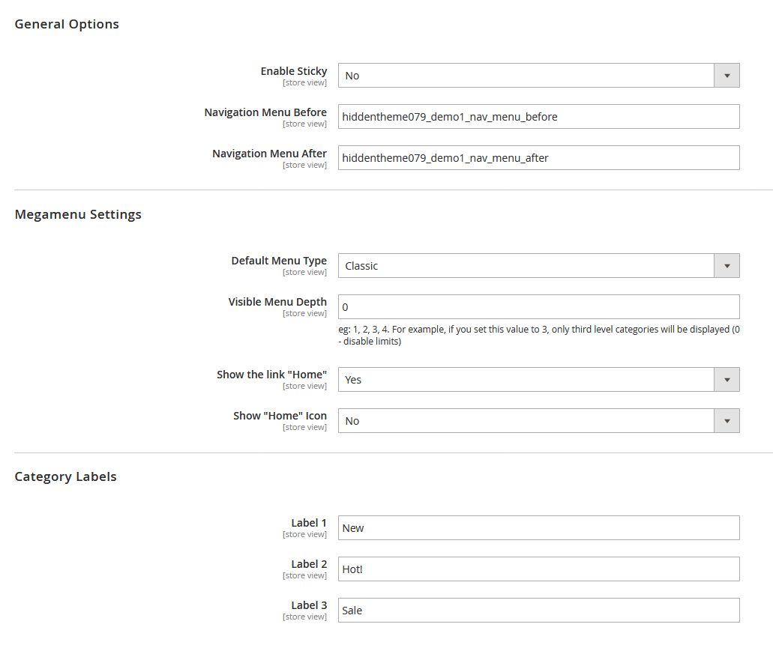773x648 pixels.
Task: Collapse the Megamenu Settings section header
Action: coord(78,214)
